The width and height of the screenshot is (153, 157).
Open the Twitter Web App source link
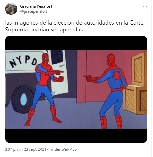point(63,149)
